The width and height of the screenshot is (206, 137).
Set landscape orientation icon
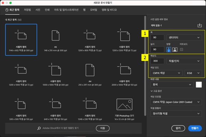click(175, 49)
